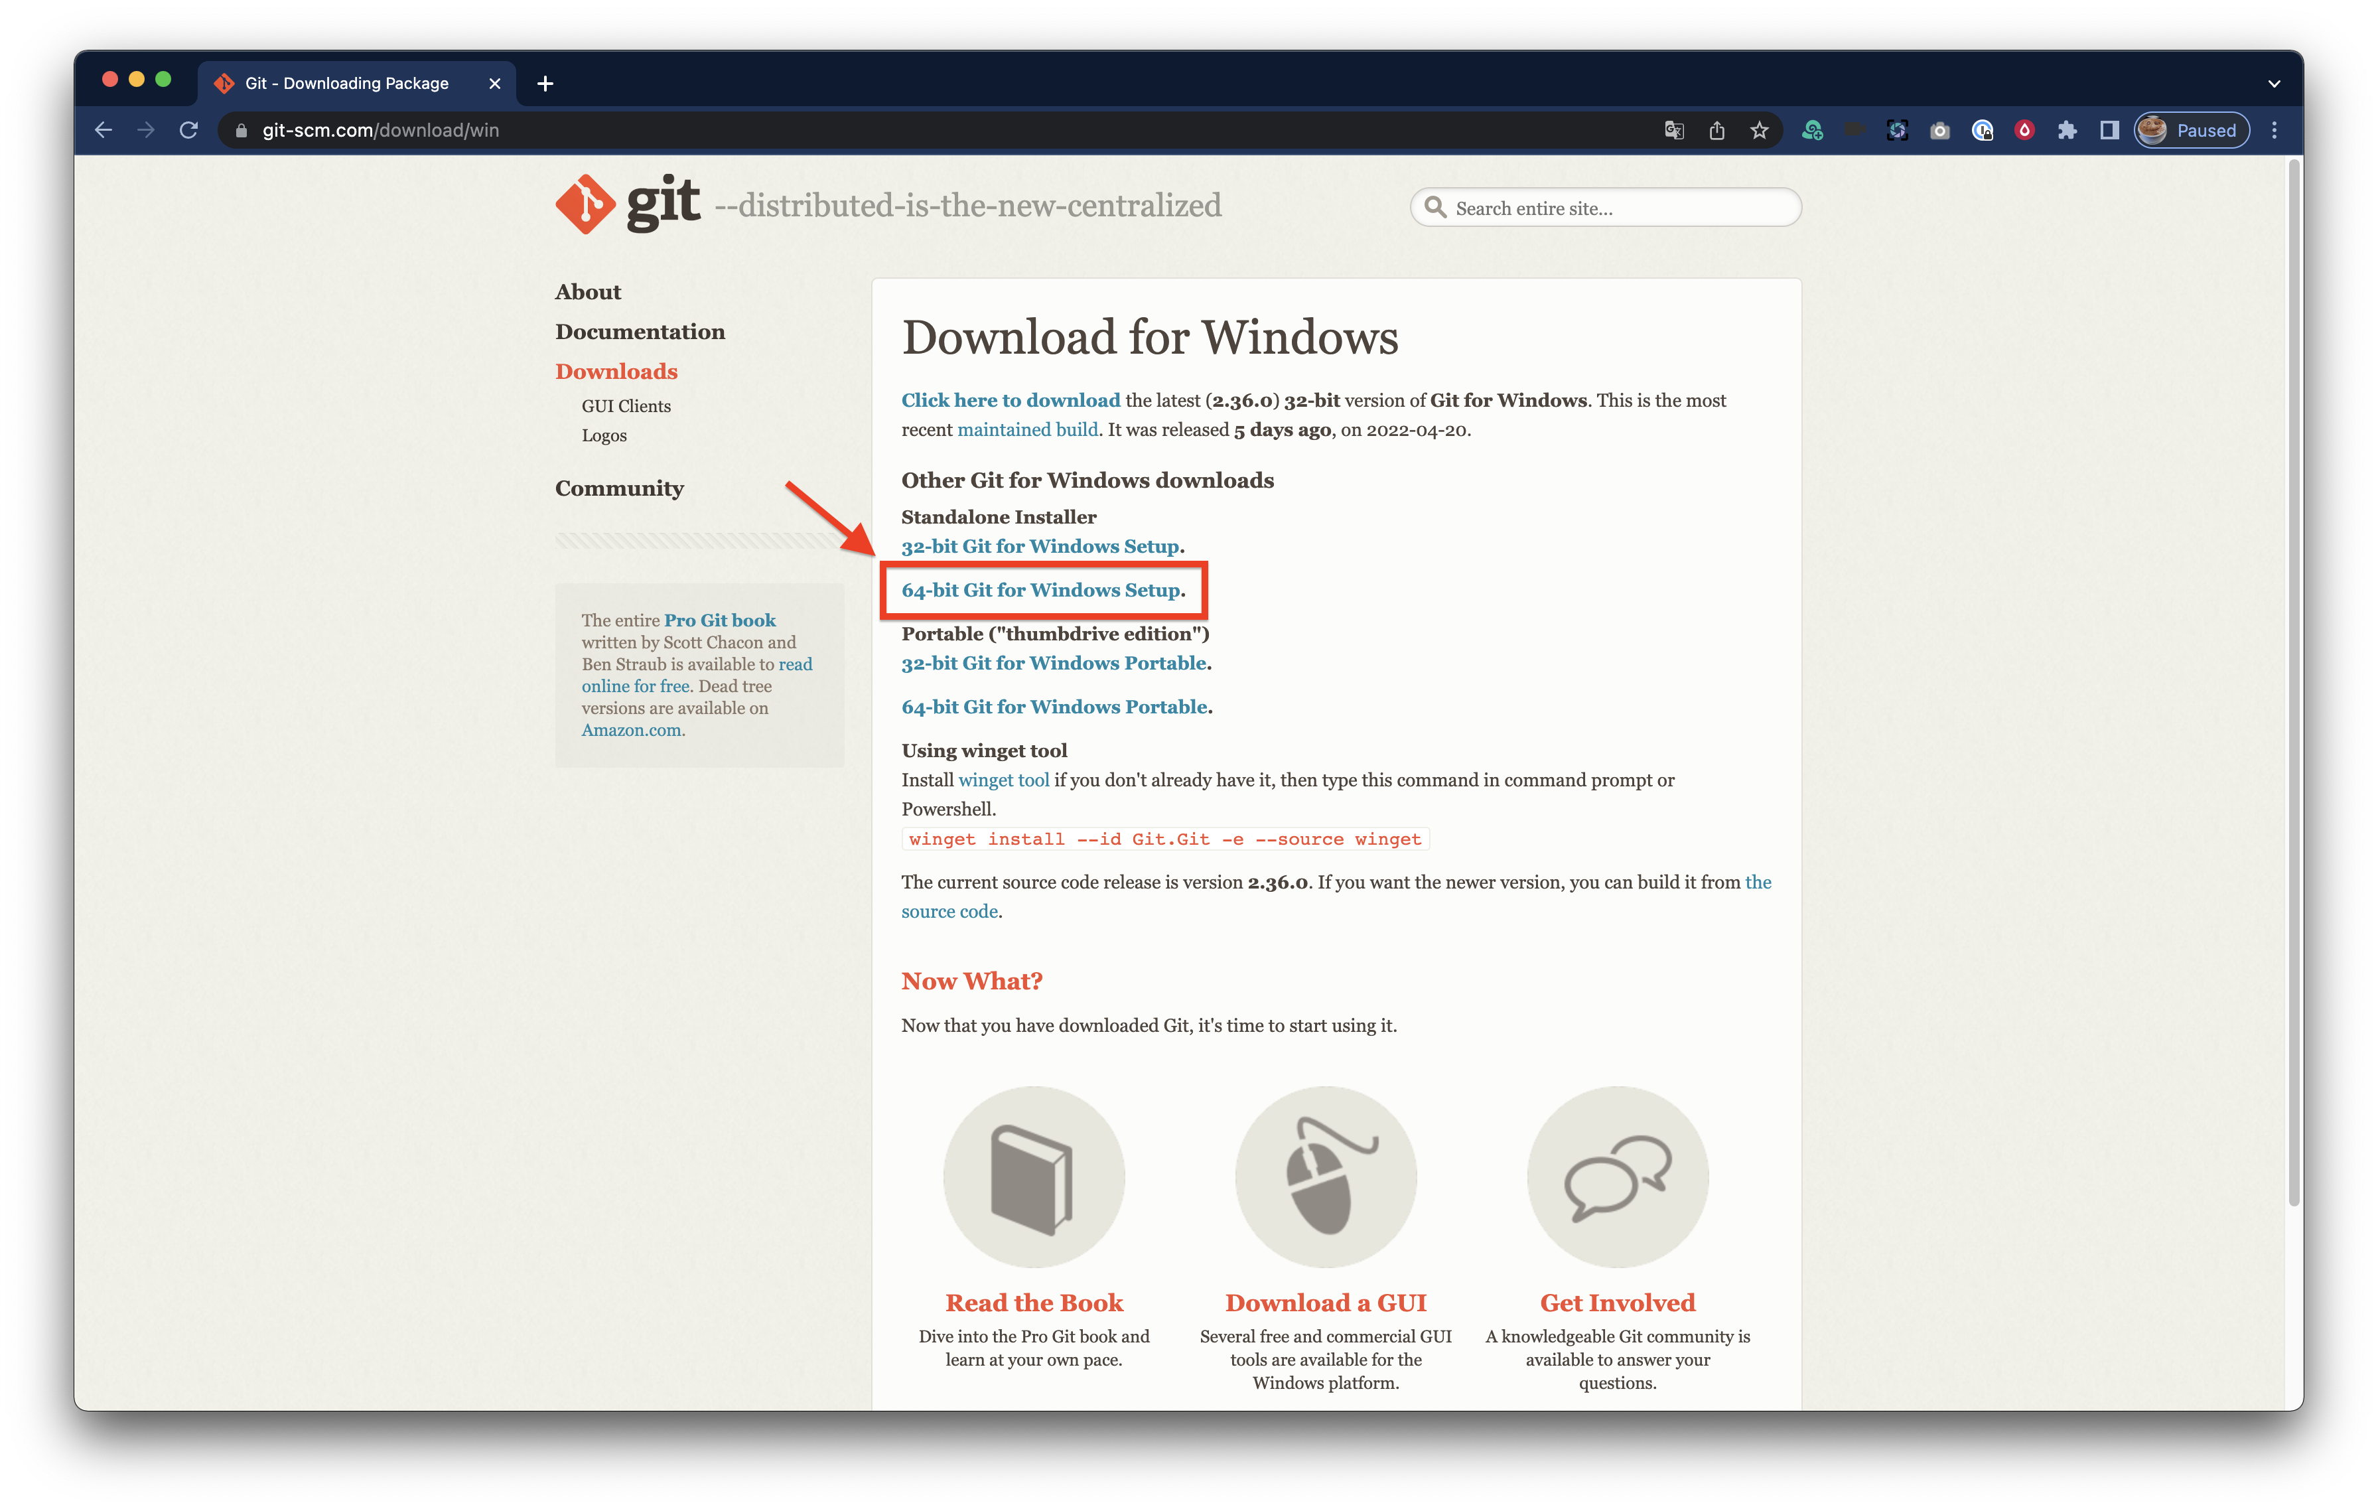The image size is (2378, 1509).
Task: Click the Download a GUI mouse icon
Action: (x=1325, y=1177)
